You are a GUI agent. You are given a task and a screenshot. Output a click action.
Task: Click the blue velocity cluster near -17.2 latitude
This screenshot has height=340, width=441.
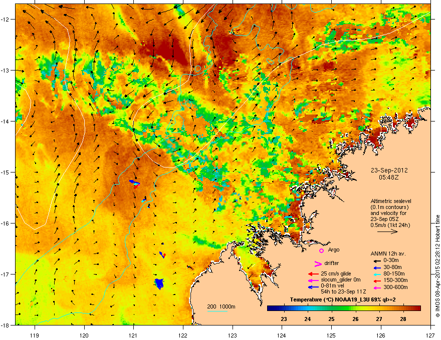[159, 284]
